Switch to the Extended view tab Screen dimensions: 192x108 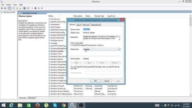(x=22, y=98)
